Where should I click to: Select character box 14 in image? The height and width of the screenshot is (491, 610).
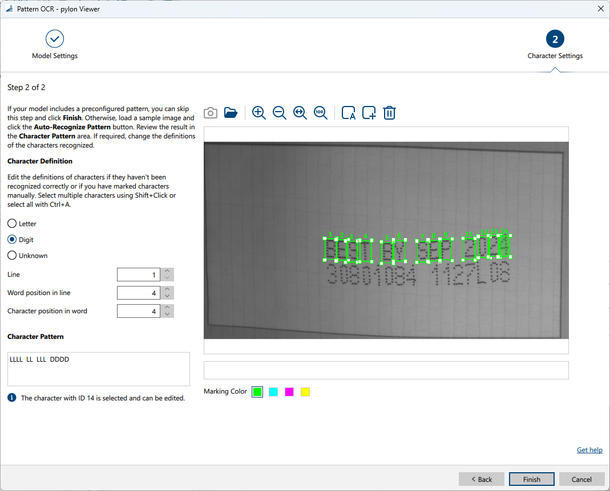click(x=504, y=246)
